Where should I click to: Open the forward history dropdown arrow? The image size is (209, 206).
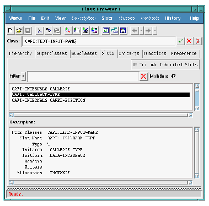point(155,30)
